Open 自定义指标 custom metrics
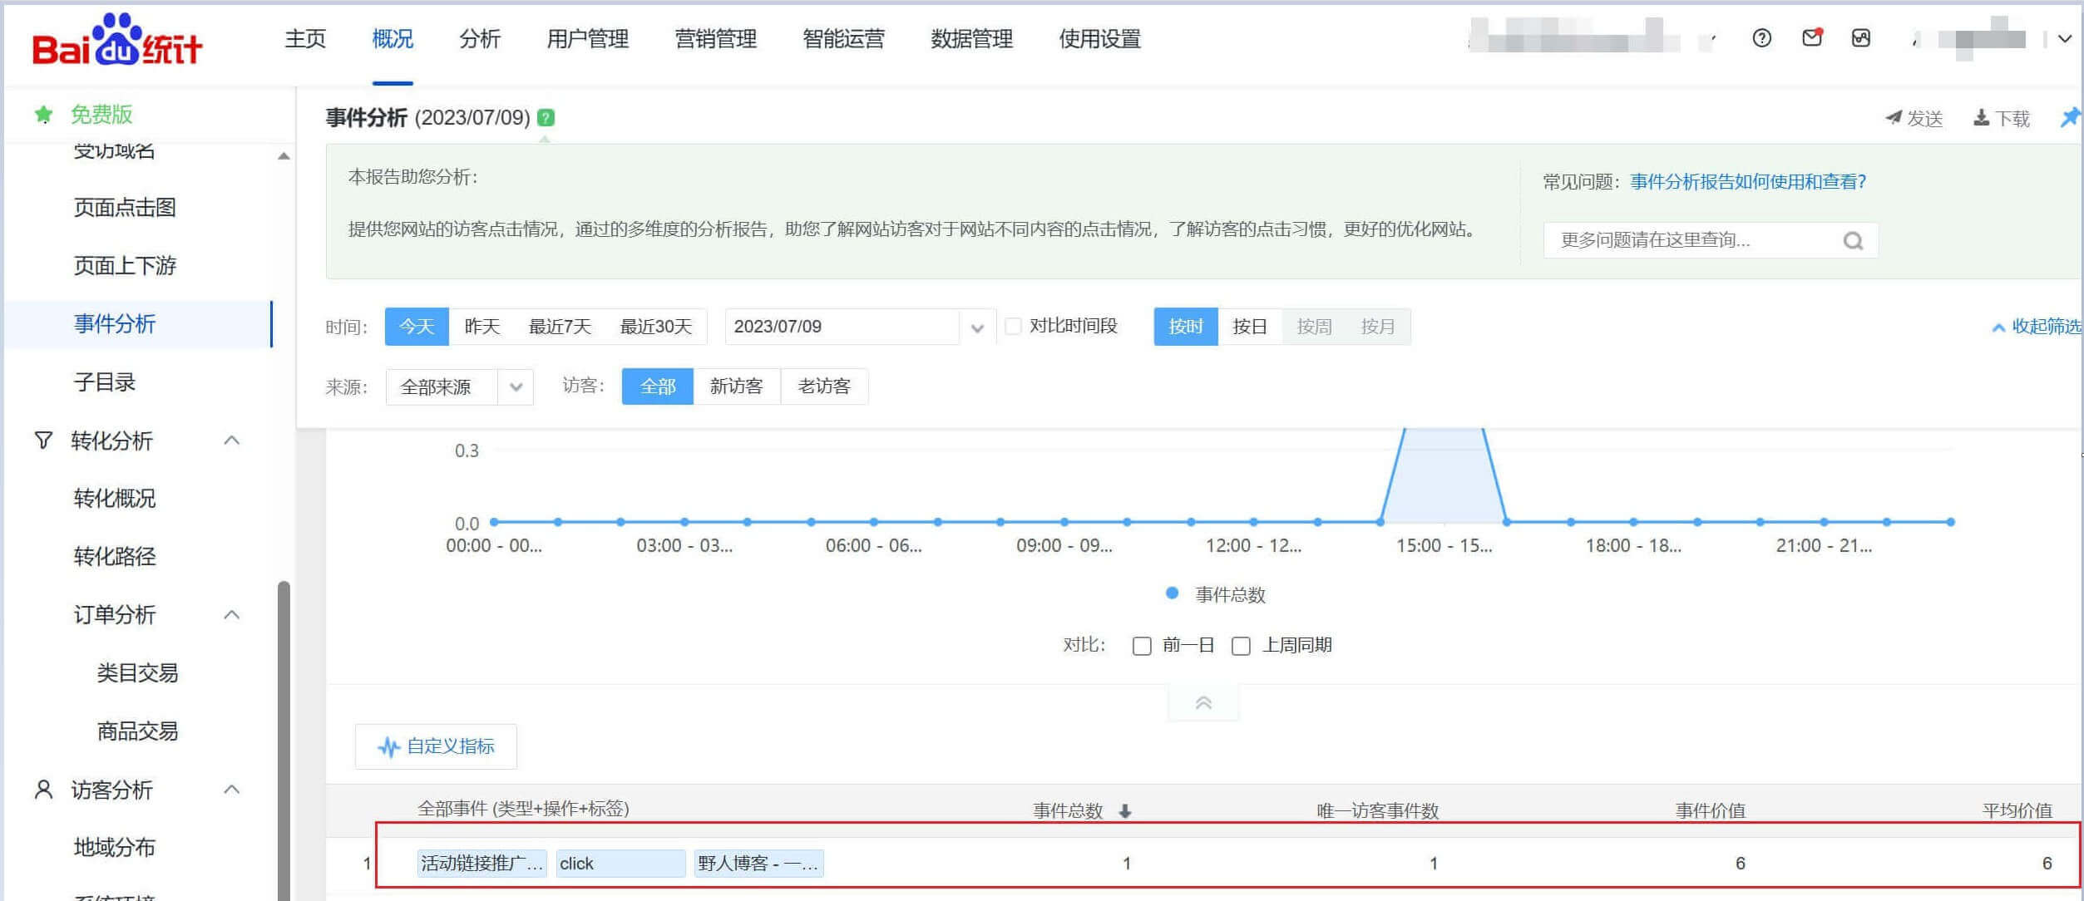Viewport: 2084px width, 901px height. (x=436, y=746)
